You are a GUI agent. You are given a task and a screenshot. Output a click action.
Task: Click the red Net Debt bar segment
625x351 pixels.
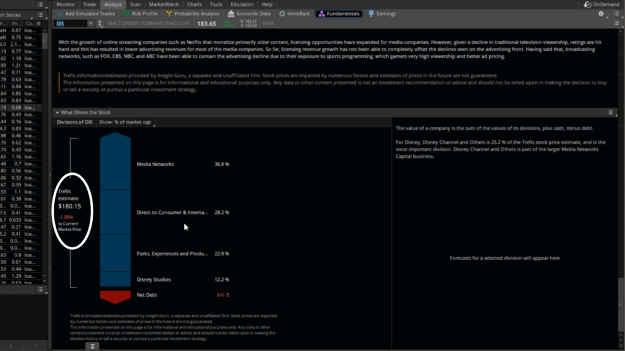pyautogui.click(x=115, y=297)
